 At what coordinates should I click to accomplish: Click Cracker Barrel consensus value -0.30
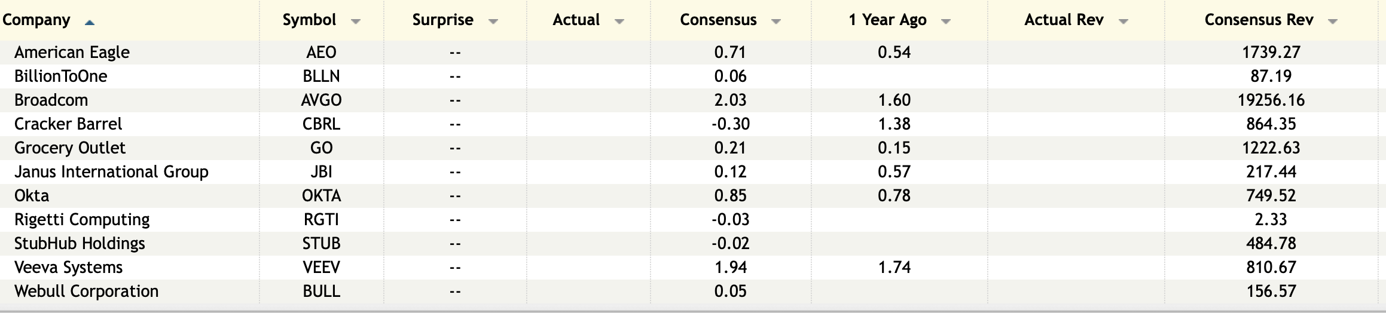coord(730,124)
